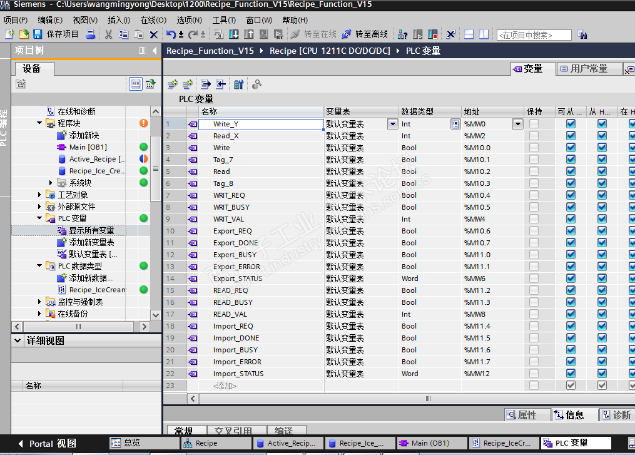Click the export tag table icon
635x455 pixels.
click(x=206, y=84)
